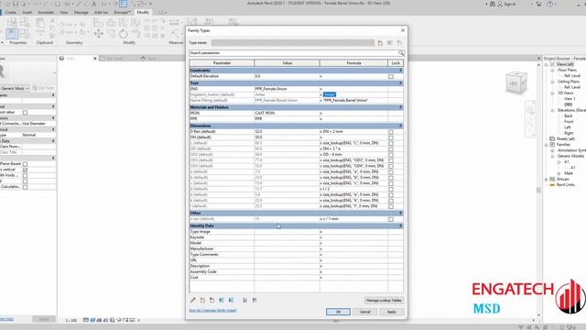The image size is (586, 330).
Task: Open the Create ribbon tab
Action: pyautogui.click(x=11, y=12)
